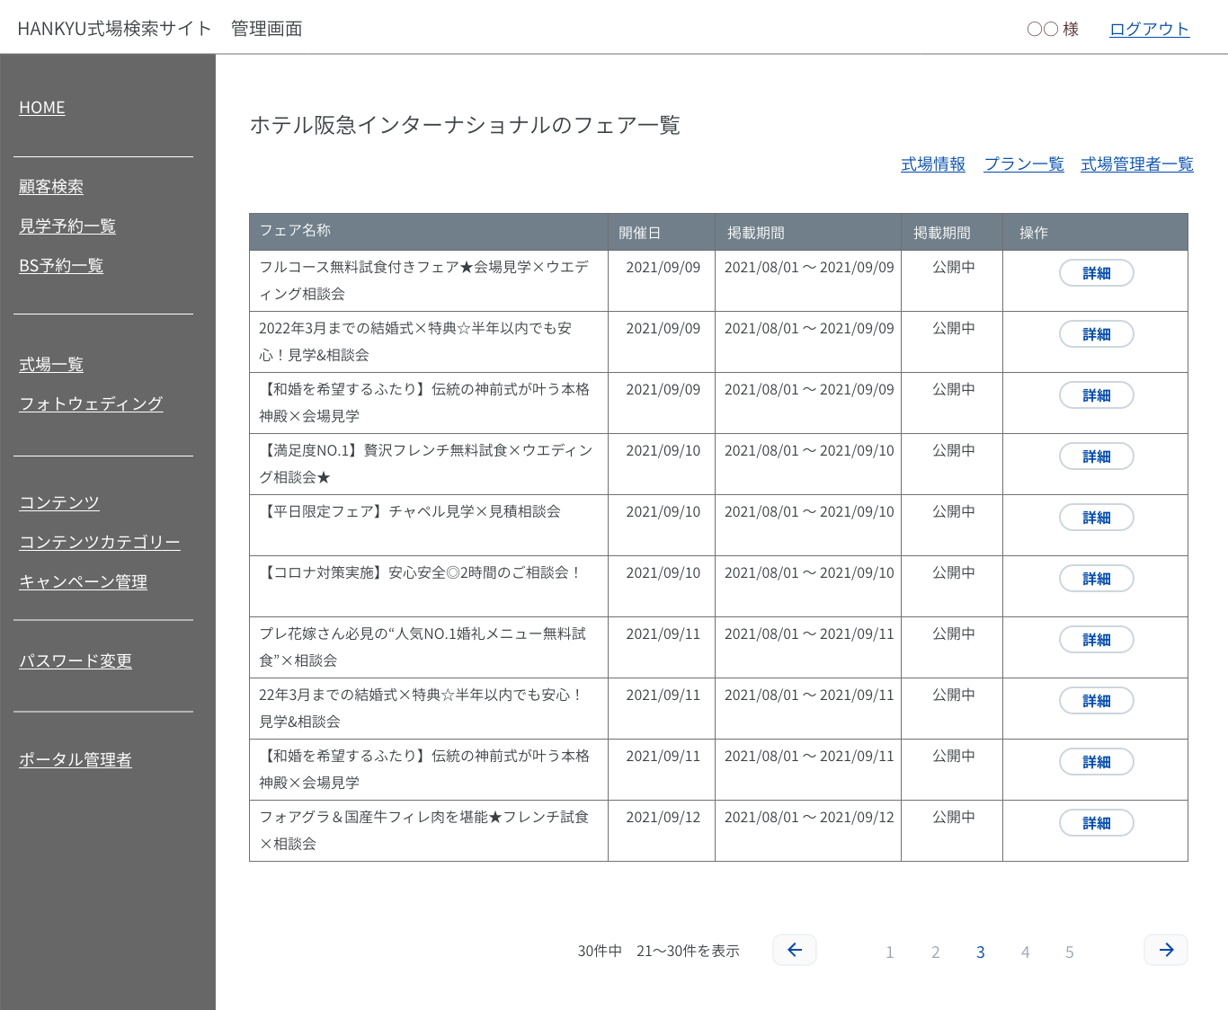Select フォトウェディング in sidebar
This screenshot has width=1228, height=1010.
pyautogui.click(x=91, y=404)
